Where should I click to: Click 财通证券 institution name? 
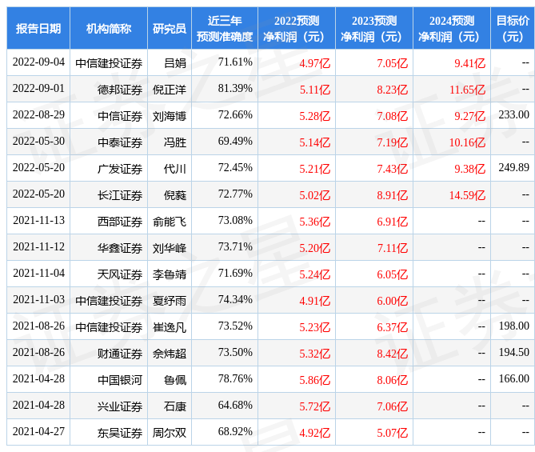coord(120,354)
